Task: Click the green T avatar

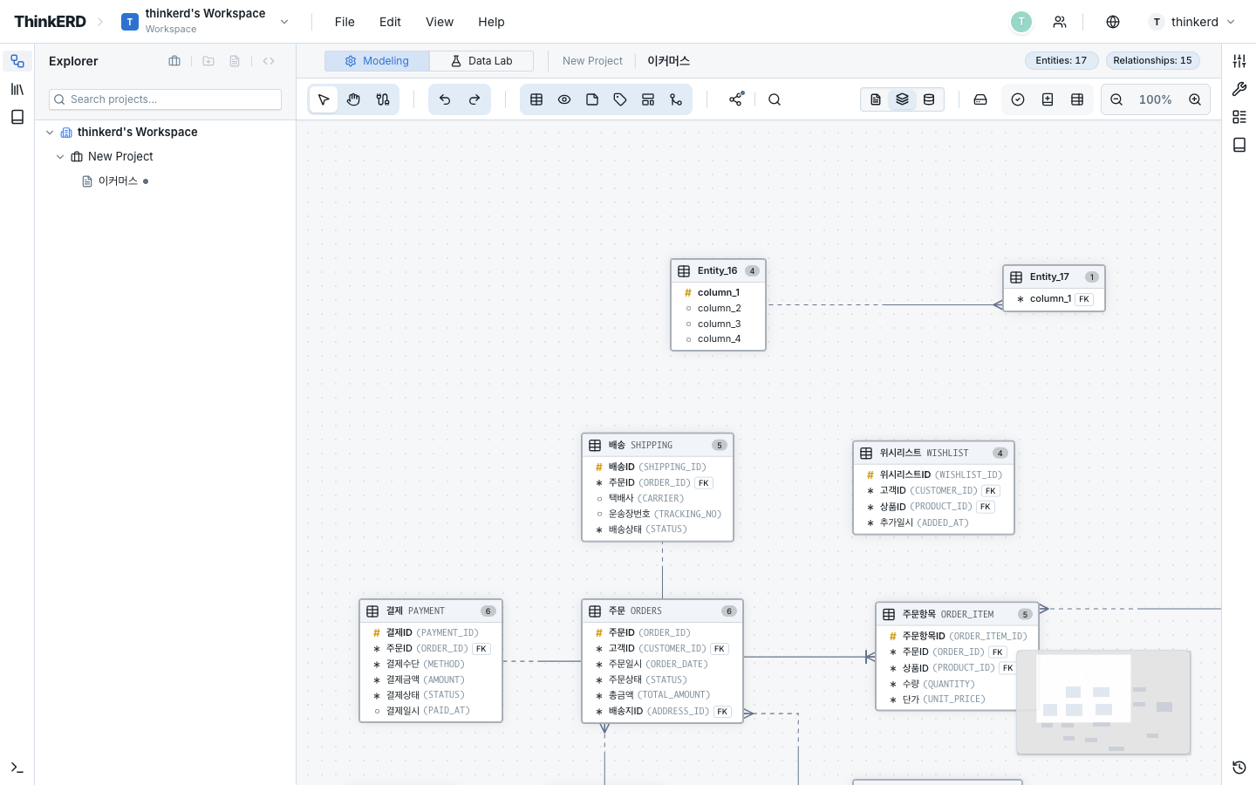Action: [x=1021, y=22]
